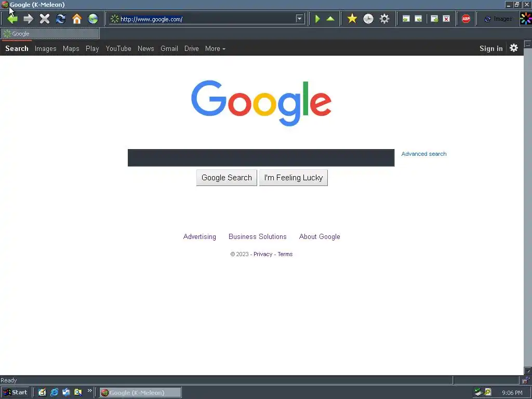Click the Sign in link

click(491, 48)
